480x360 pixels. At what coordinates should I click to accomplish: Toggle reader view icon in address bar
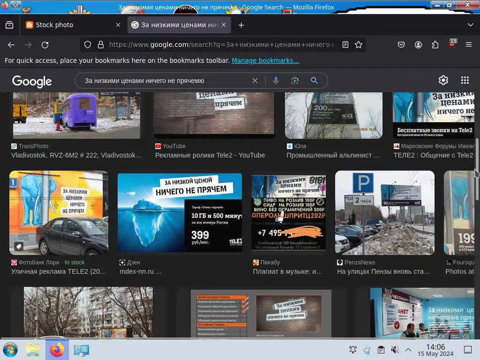(345, 45)
